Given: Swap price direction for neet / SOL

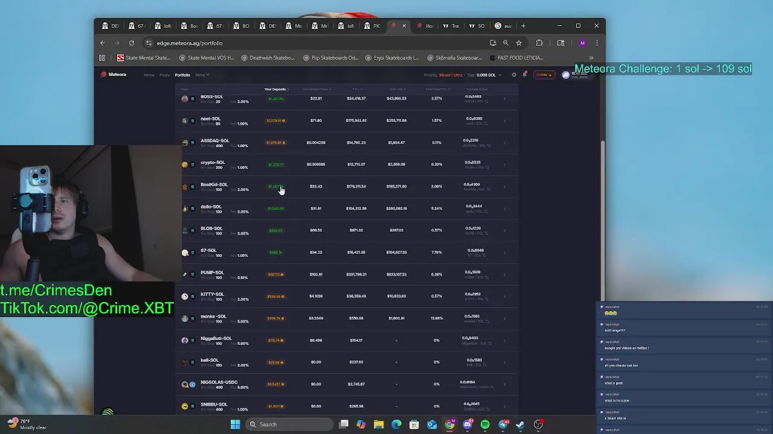Looking at the screenshot, I should [487, 124].
